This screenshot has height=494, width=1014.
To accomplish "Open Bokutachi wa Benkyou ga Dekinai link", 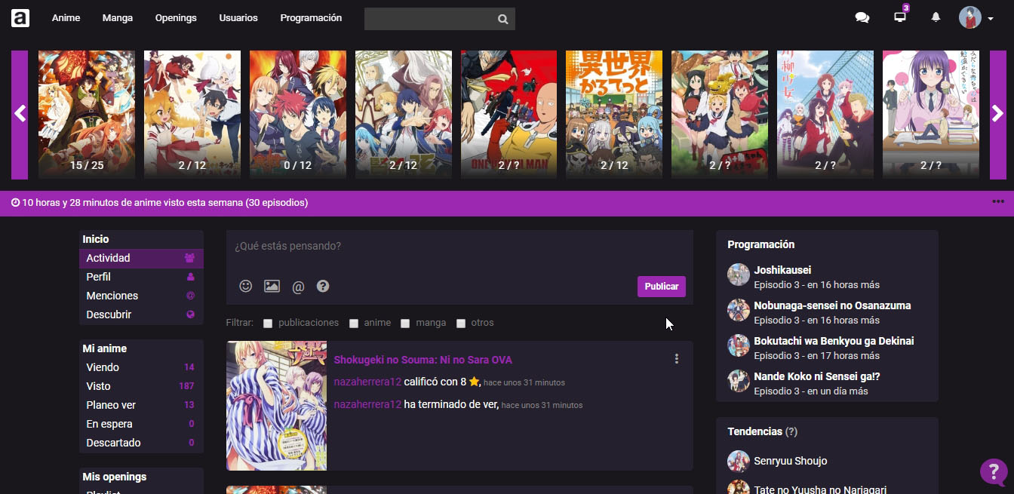I will (x=834, y=341).
